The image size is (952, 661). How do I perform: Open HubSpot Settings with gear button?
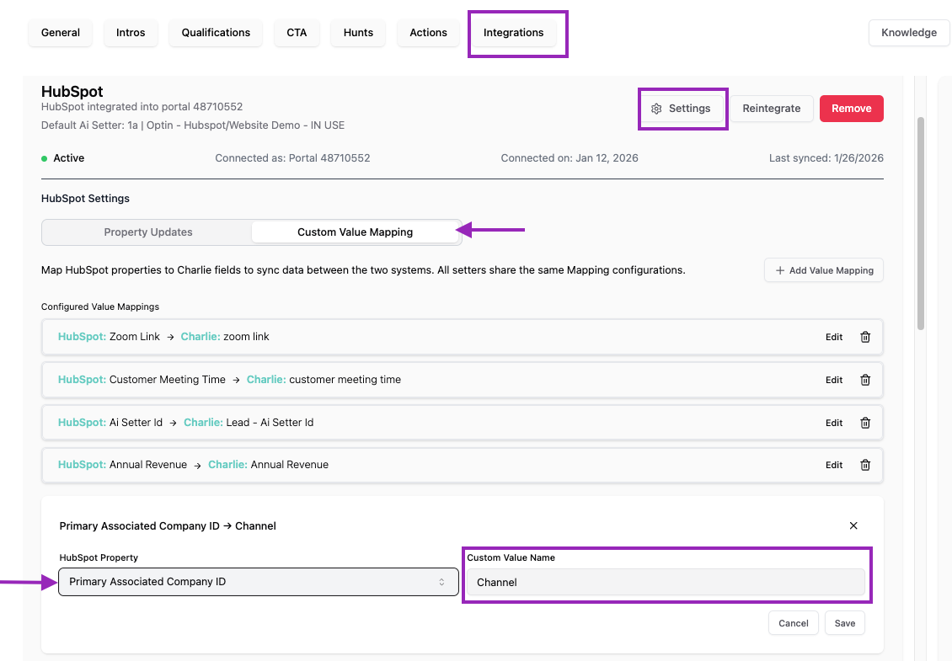682,109
